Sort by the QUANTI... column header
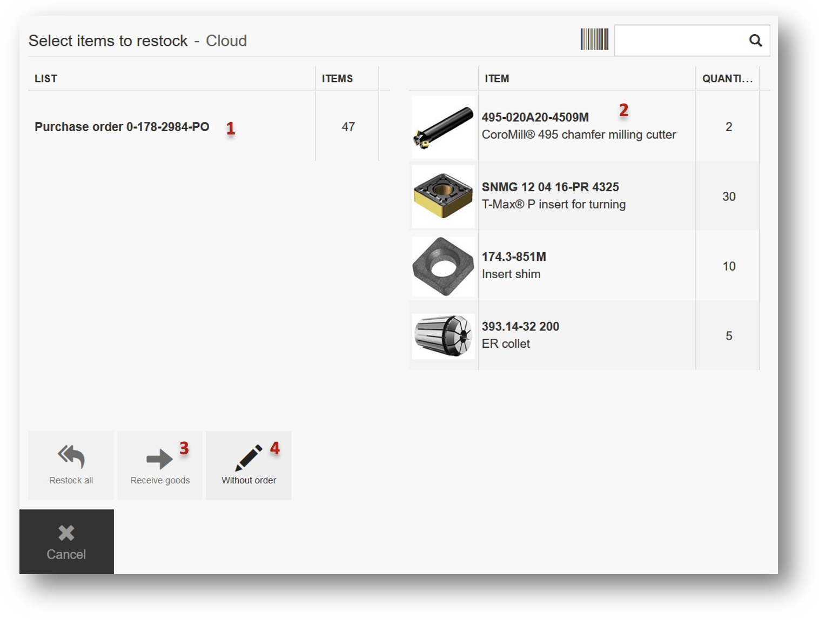 [727, 79]
